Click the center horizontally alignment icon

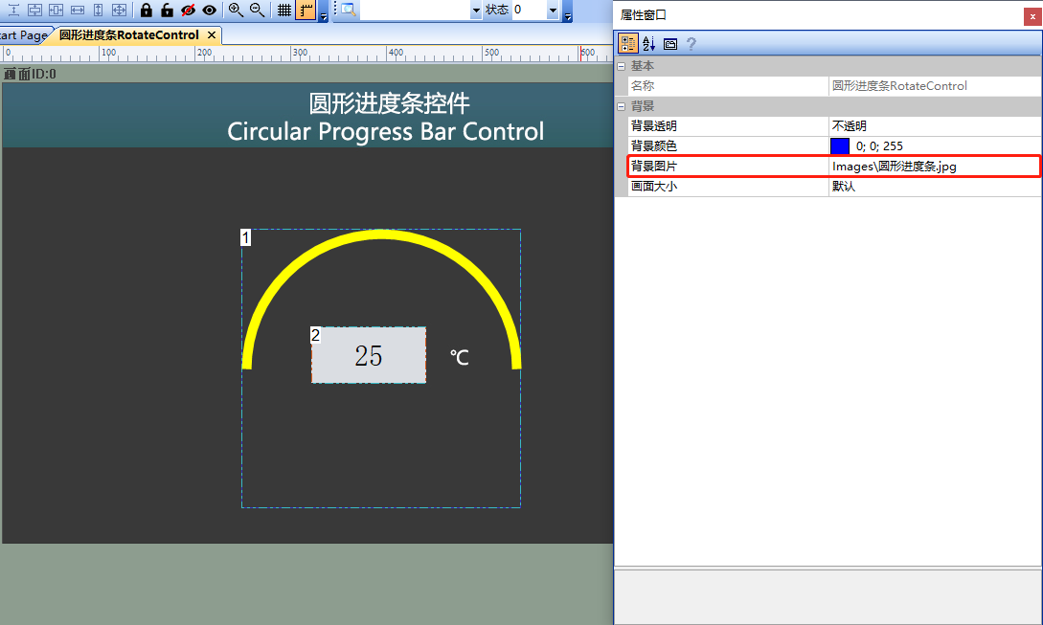point(34,10)
